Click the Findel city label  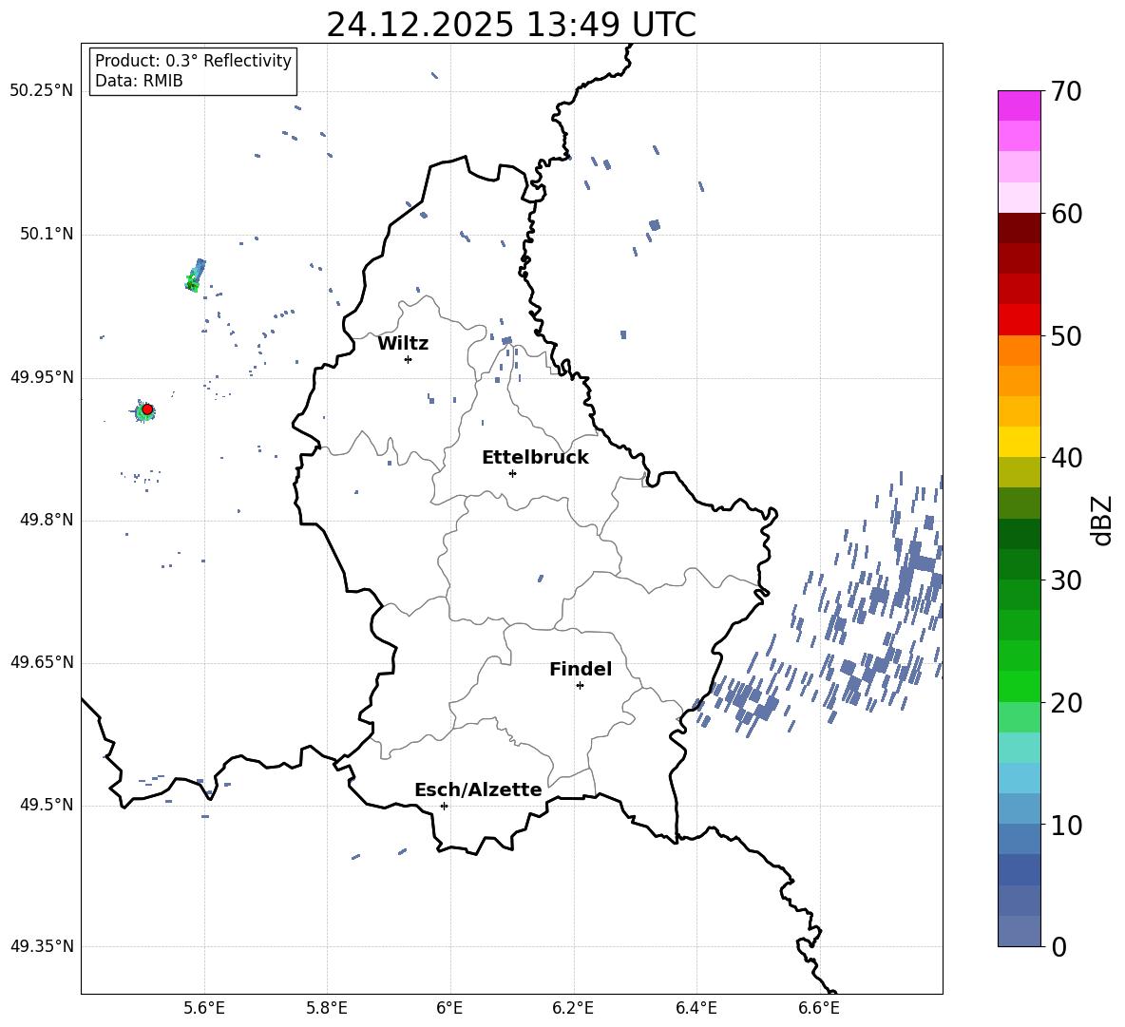(581, 669)
